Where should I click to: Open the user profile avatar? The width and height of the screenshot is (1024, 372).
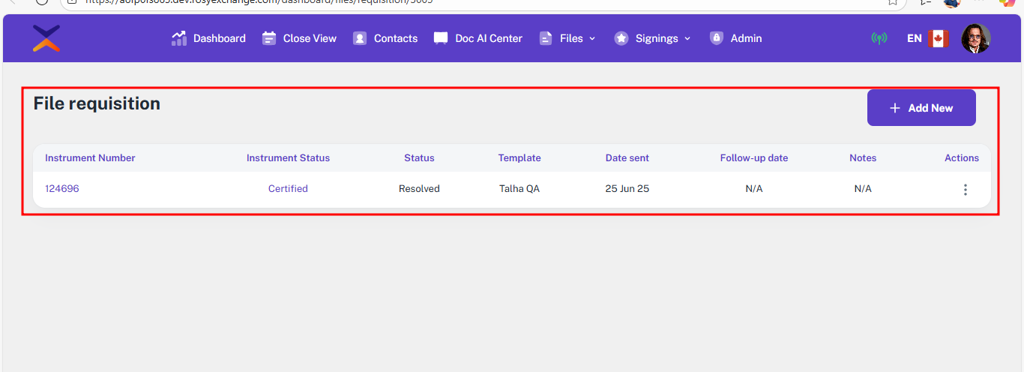tap(975, 38)
